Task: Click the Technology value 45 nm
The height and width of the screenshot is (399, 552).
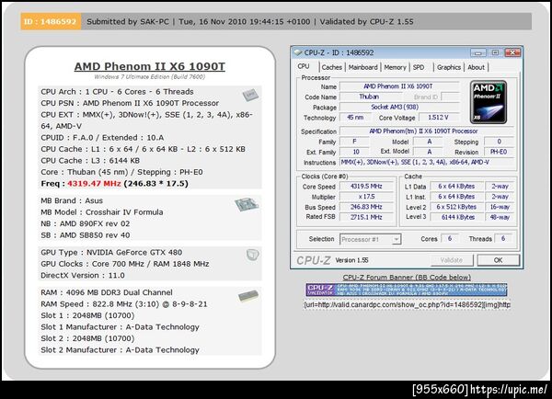Action: click(x=355, y=118)
